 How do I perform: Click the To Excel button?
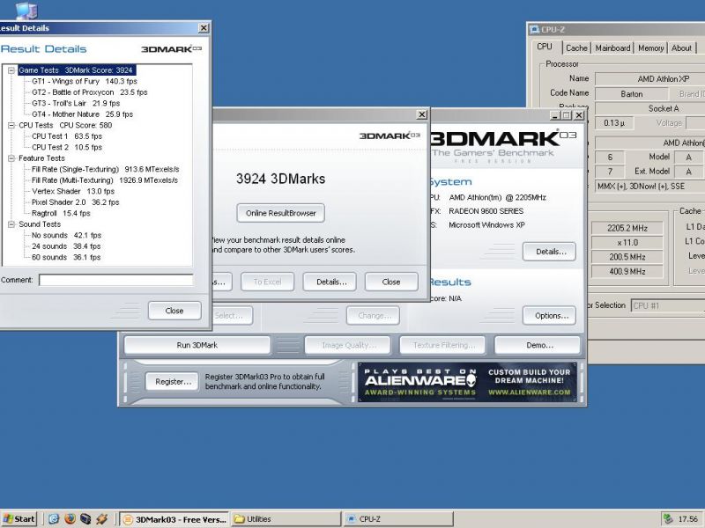click(x=268, y=282)
